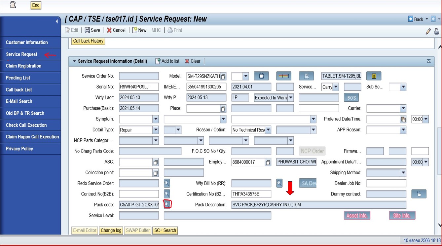Viewport: 442px width, 246px height.
Task: Open APP Reason dropdown
Action: pyautogui.click(x=403, y=130)
